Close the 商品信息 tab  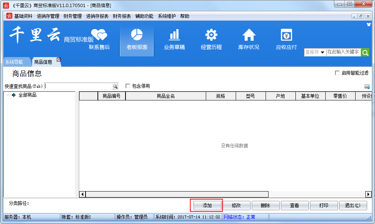59,60
